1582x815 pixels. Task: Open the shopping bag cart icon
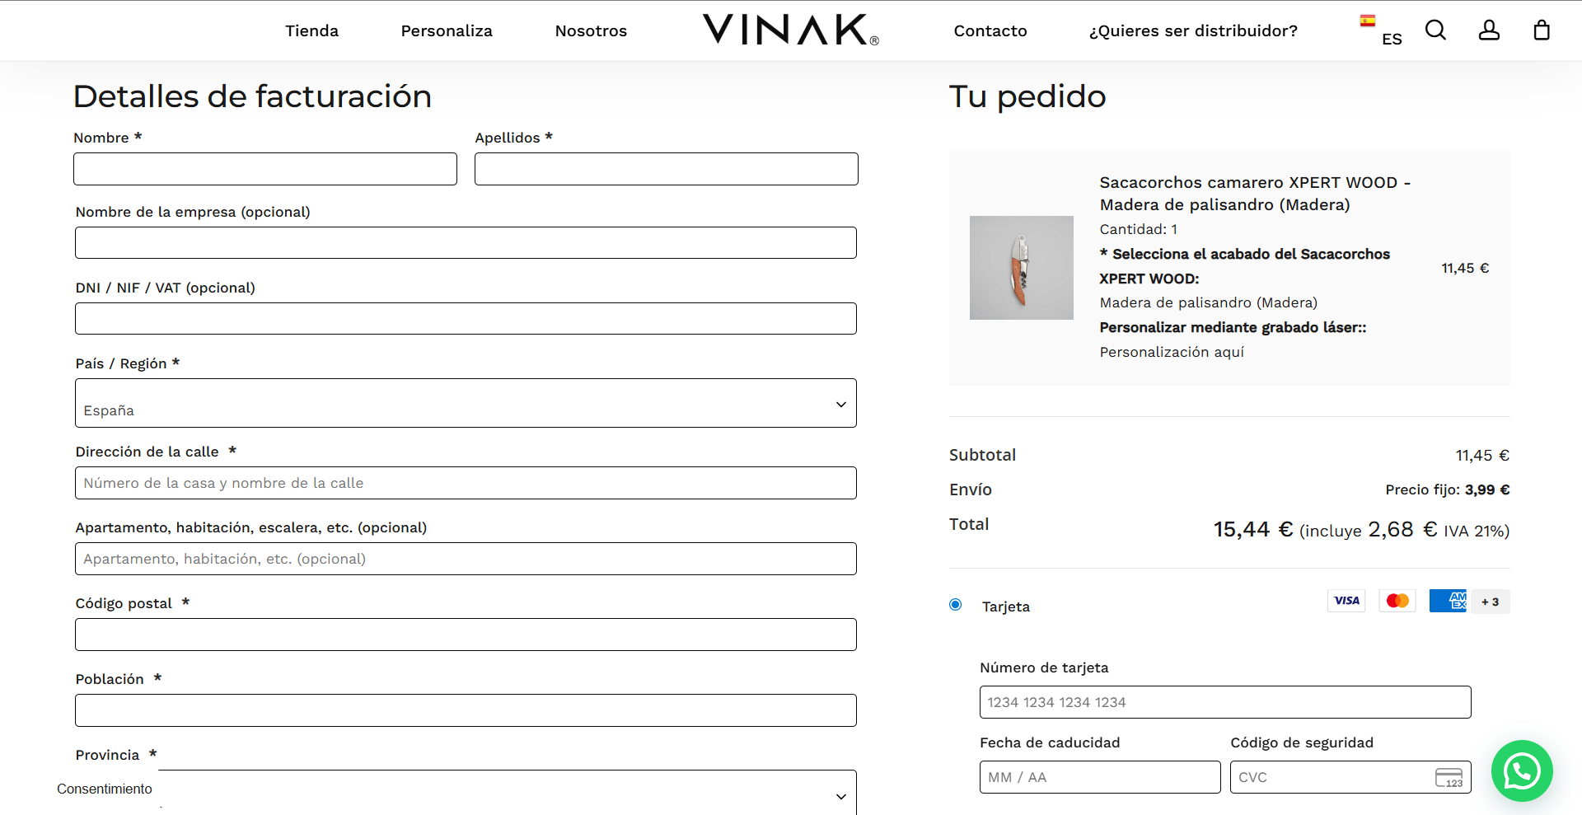pyautogui.click(x=1541, y=30)
